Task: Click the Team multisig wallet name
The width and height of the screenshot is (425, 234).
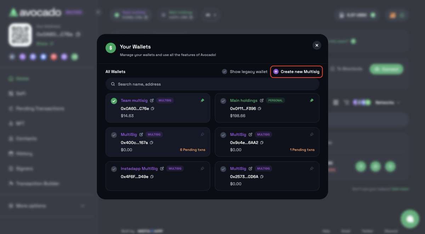Action: tap(134, 100)
